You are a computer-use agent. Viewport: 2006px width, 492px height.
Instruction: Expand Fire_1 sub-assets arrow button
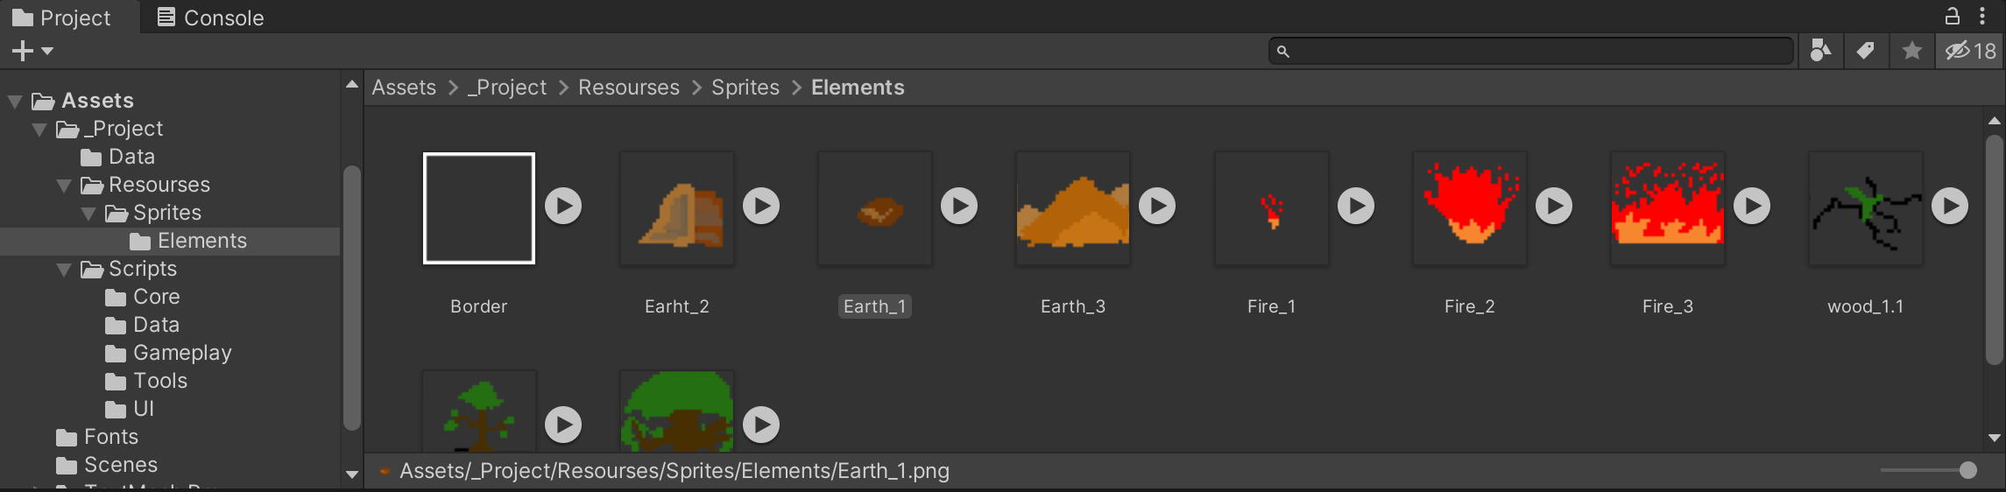tap(1356, 206)
